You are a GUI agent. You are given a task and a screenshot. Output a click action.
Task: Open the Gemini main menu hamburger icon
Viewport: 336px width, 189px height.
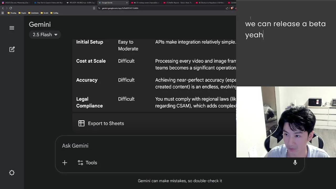click(12, 28)
